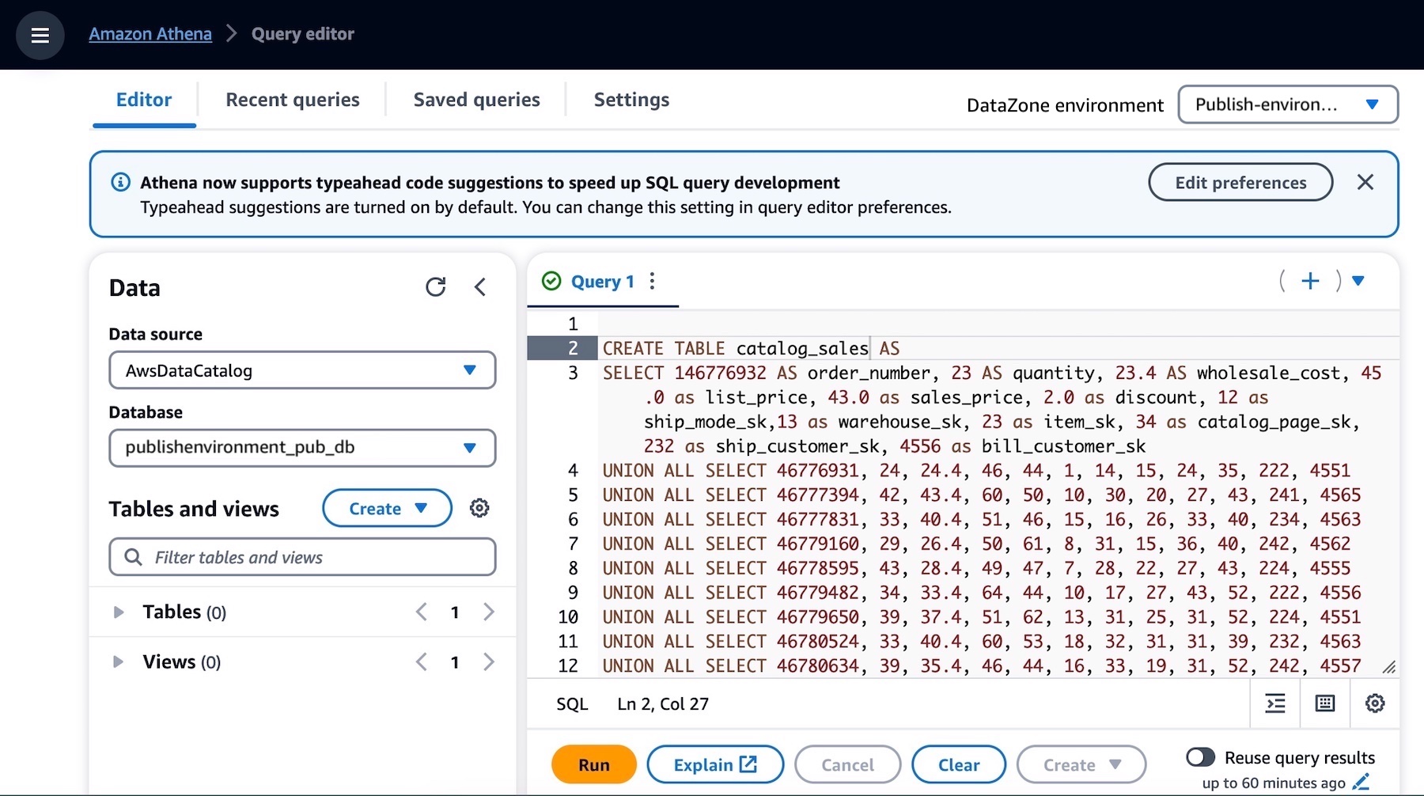The image size is (1424, 796).
Task: Open Query 1 tab options menu
Action: (652, 281)
